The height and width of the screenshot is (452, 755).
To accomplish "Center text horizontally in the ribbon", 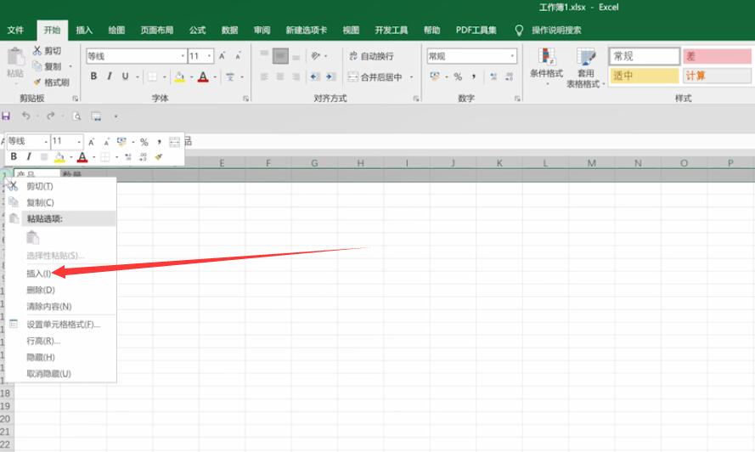I will tap(280, 76).
